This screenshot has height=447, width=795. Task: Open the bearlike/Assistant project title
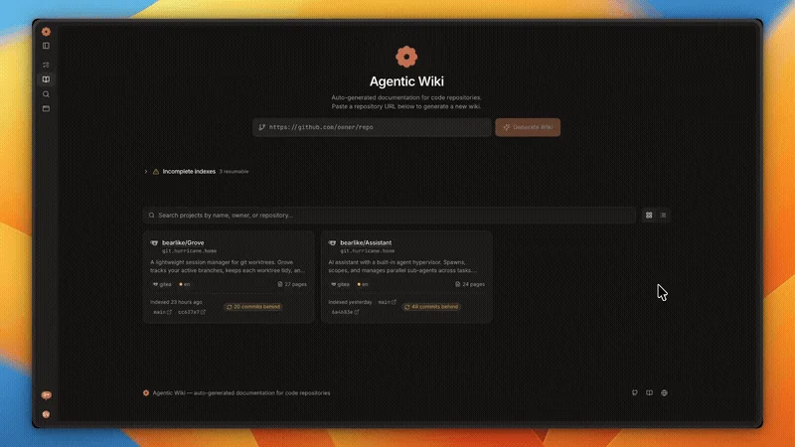click(x=366, y=242)
